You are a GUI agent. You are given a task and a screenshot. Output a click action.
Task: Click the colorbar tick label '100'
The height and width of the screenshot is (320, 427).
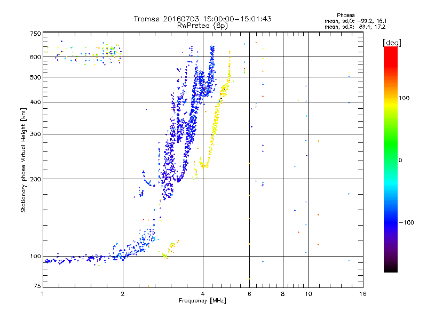point(404,98)
